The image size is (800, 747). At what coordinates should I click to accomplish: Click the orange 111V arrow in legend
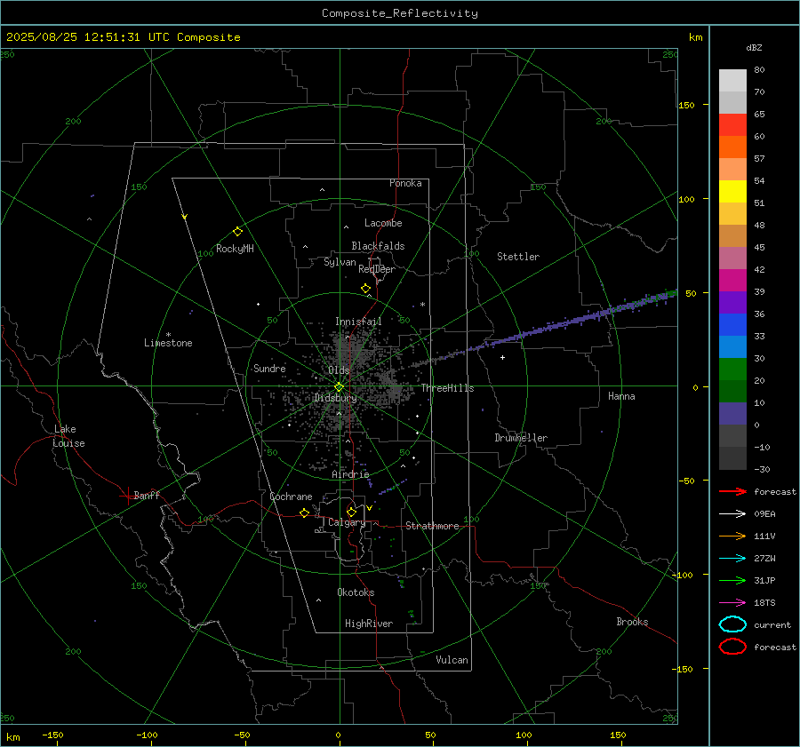click(x=732, y=536)
